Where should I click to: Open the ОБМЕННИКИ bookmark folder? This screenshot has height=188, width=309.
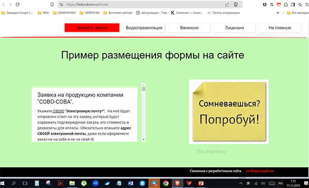pos(64,13)
